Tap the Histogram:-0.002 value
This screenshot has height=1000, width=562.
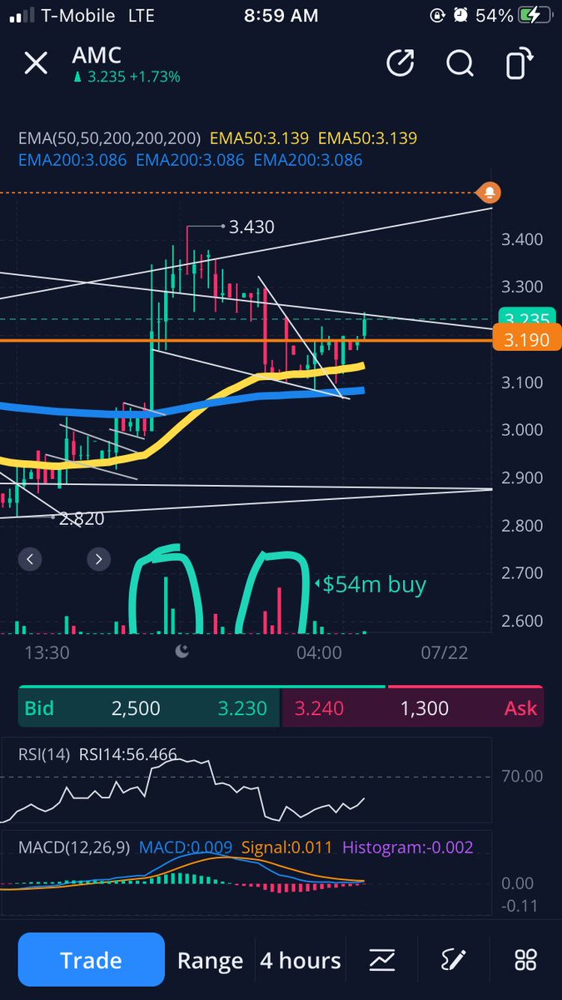point(408,847)
